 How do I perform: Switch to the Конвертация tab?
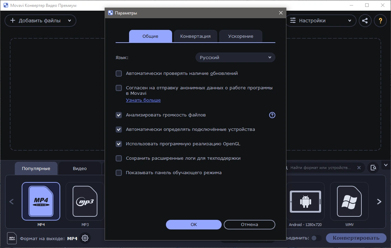pos(195,36)
